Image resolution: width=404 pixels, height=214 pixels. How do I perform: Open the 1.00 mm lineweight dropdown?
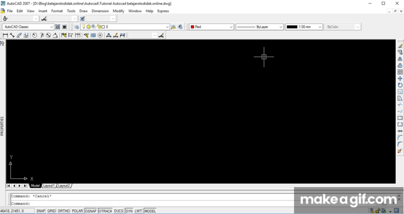click(x=304, y=27)
